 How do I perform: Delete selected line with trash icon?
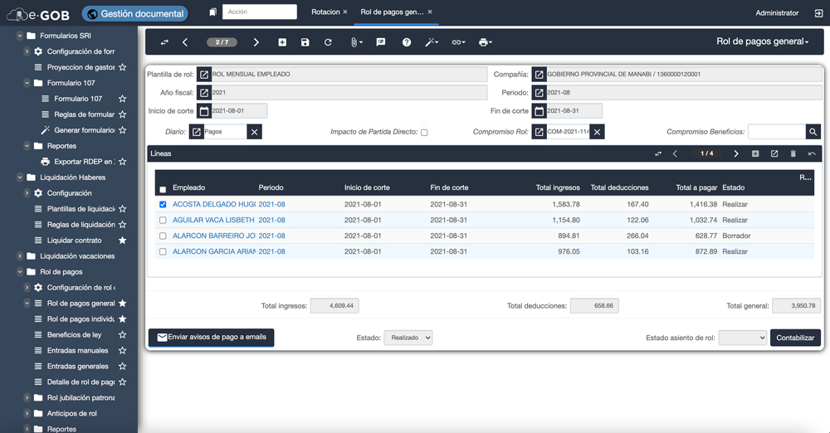tap(793, 153)
